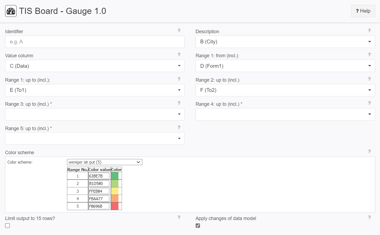Click the Identifier help question mark
The image size is (380, 235).
pos(179,31)
